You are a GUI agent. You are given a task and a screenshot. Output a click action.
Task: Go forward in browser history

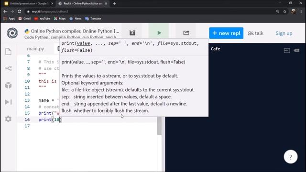click(x=12, y=11)
